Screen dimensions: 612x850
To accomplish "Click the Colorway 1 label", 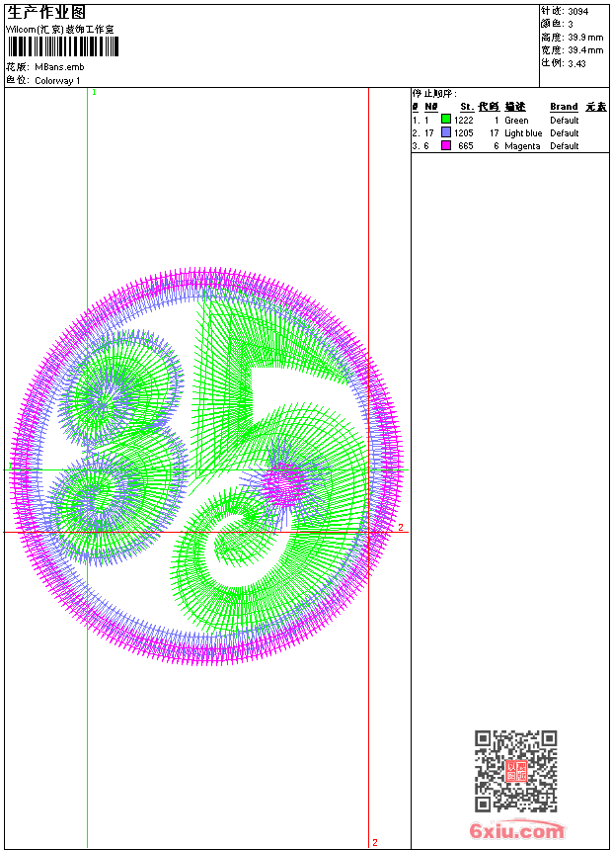I will click(58, 80).
